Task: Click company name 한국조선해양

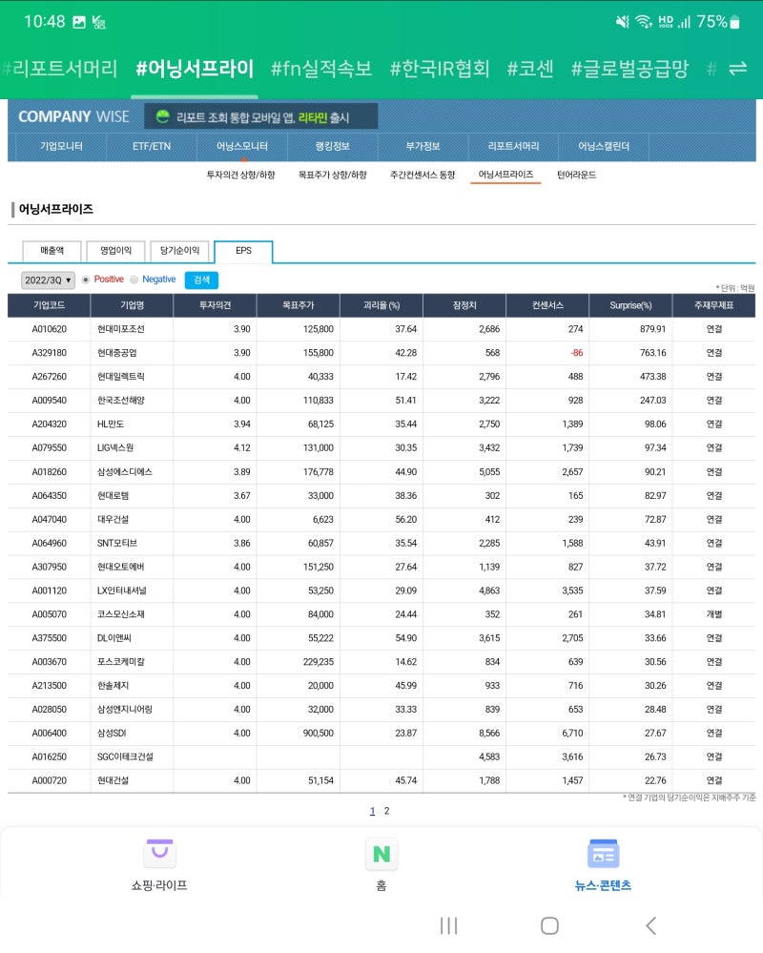Action: pyautogui.click(x=121, y=401)
